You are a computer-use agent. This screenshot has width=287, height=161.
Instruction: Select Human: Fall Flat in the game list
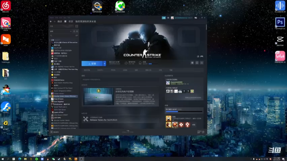tap(63, 67)
